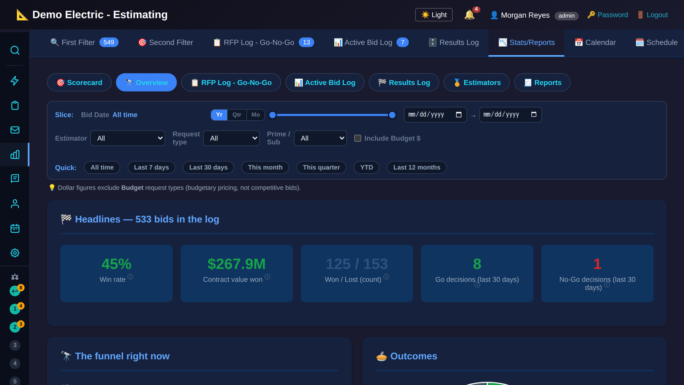
Task: Open the mail envelope sidebar icon
Action: (15, 130)
